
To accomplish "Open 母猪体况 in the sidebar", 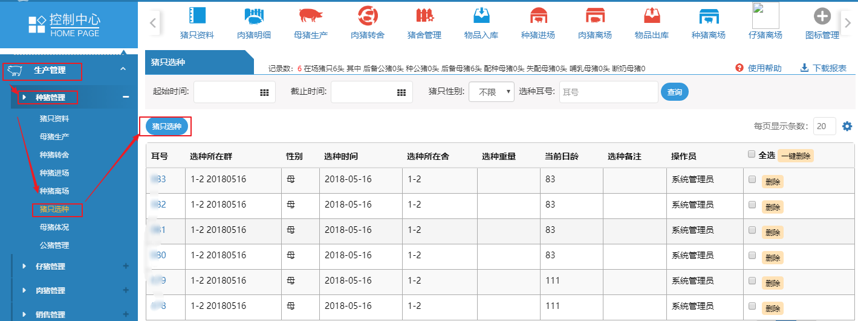I will coord(54,227).
